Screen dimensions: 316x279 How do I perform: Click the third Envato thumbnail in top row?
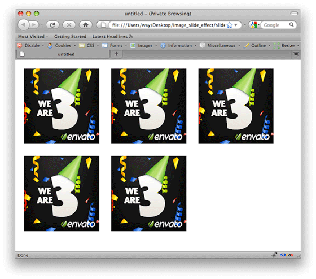point(236,106)
